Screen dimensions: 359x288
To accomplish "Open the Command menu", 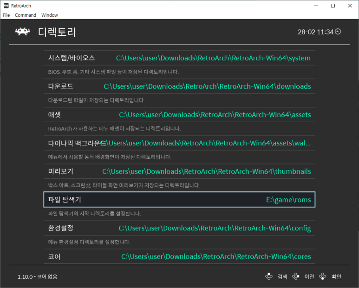I will click(x=26, y=15).
